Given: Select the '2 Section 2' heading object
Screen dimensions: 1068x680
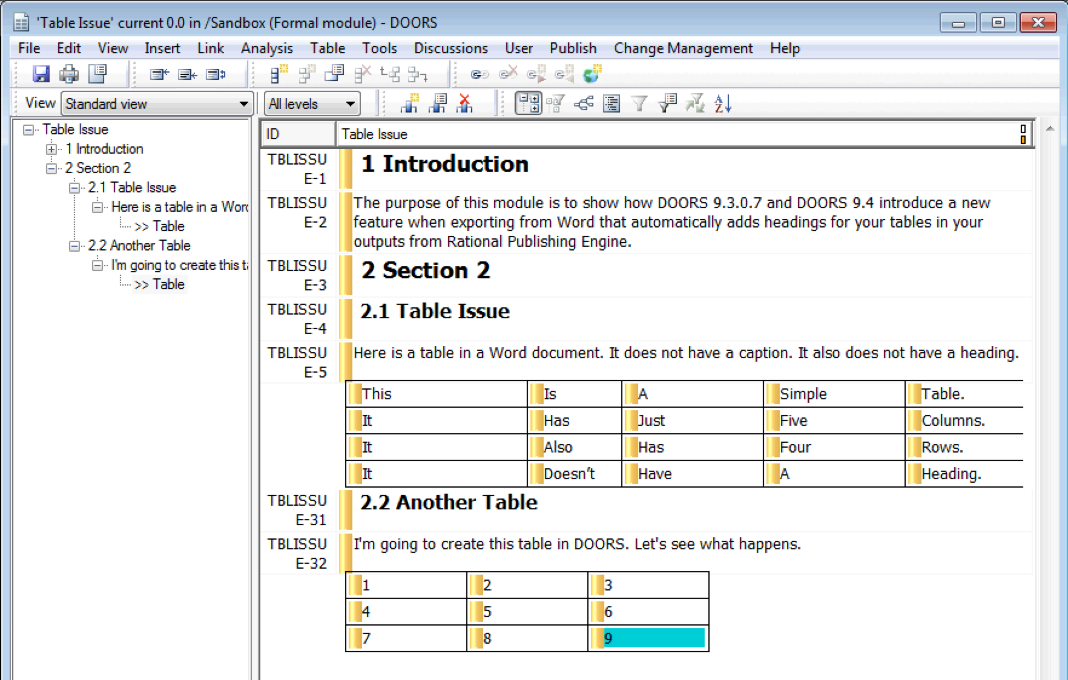Looking at the screenshot, I should click(426, 270).
